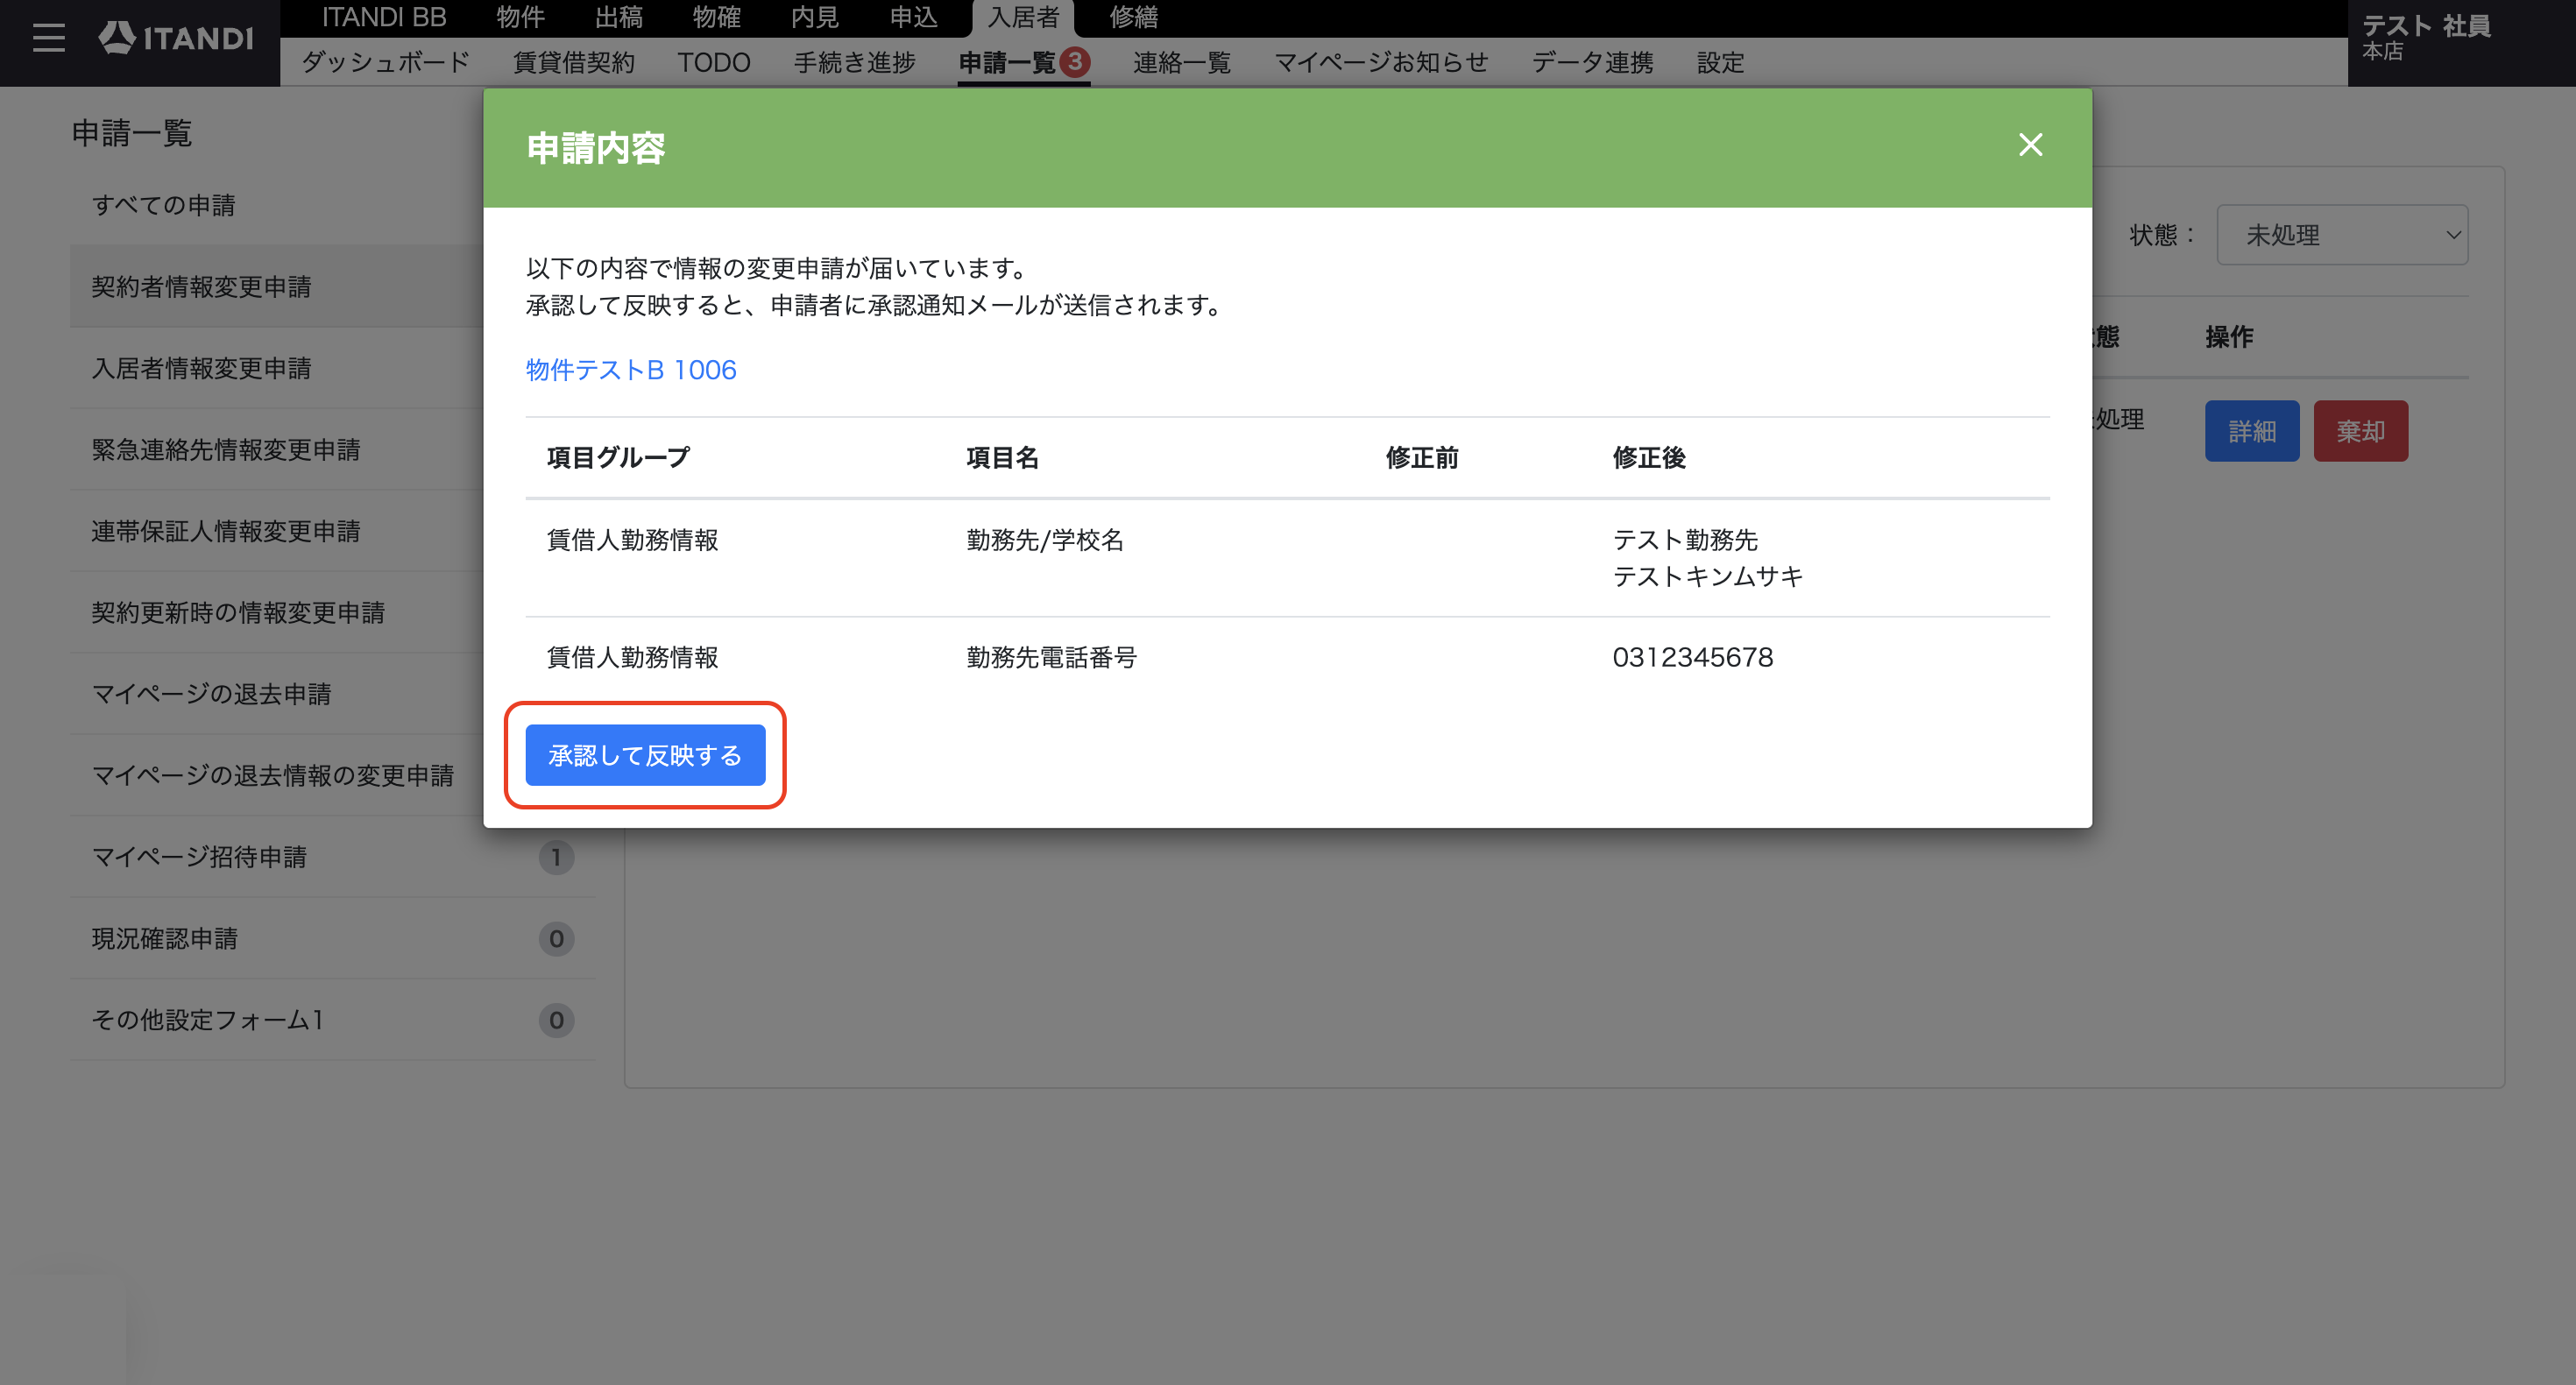Open 設定 menu item

pyautogui.click(x=1721, y=63)
